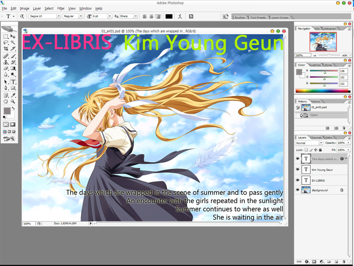Center the text
Screen dimensions: 354x266
tap(151, 16)
